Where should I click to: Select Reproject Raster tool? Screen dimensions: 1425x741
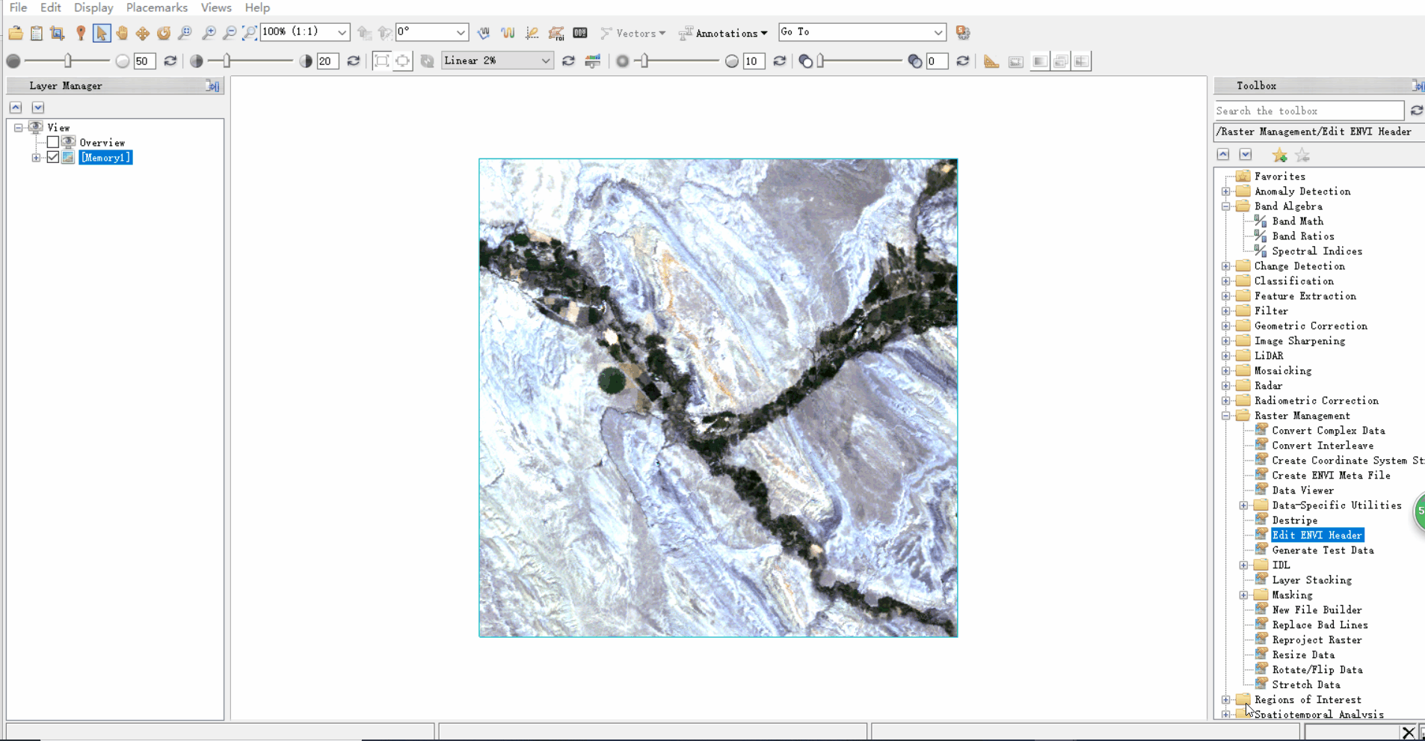tap(1317, 640)
